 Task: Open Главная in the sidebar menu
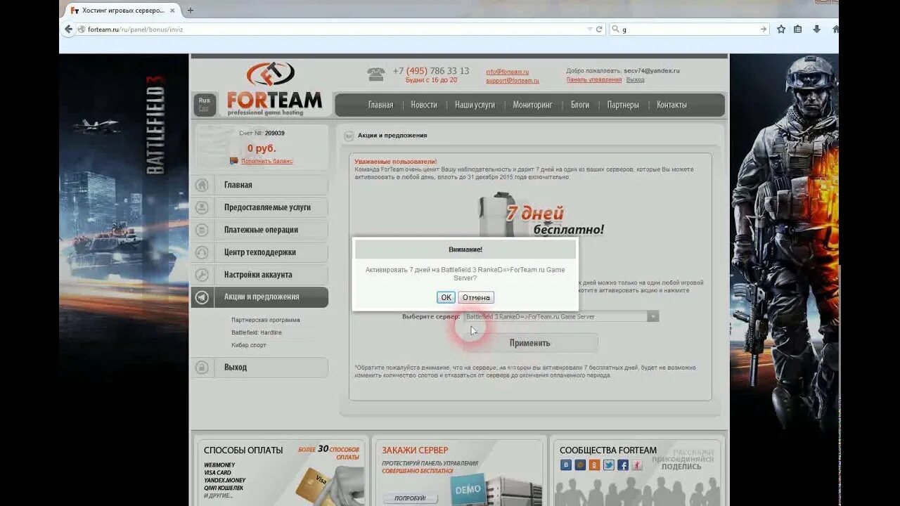pos(259,185)
